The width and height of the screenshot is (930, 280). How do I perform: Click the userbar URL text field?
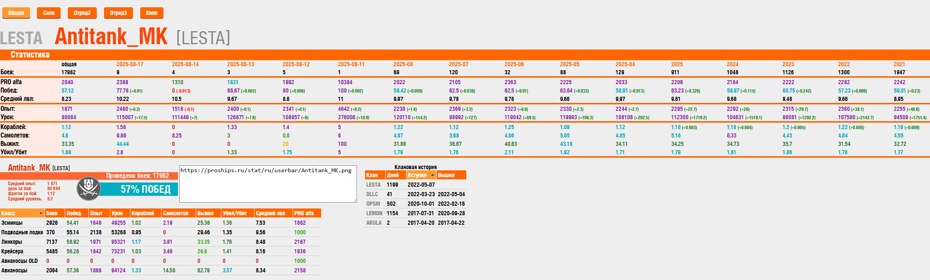click(x=268, y=184)
